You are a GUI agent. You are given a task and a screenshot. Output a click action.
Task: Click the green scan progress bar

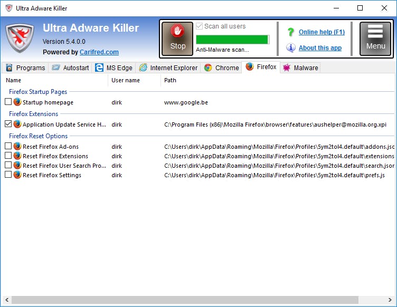point(233,40)
